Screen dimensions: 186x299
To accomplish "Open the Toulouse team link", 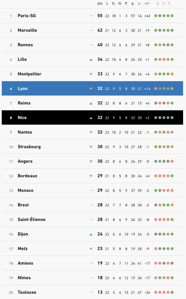I will pyautogui.click(x=27, y=292).
